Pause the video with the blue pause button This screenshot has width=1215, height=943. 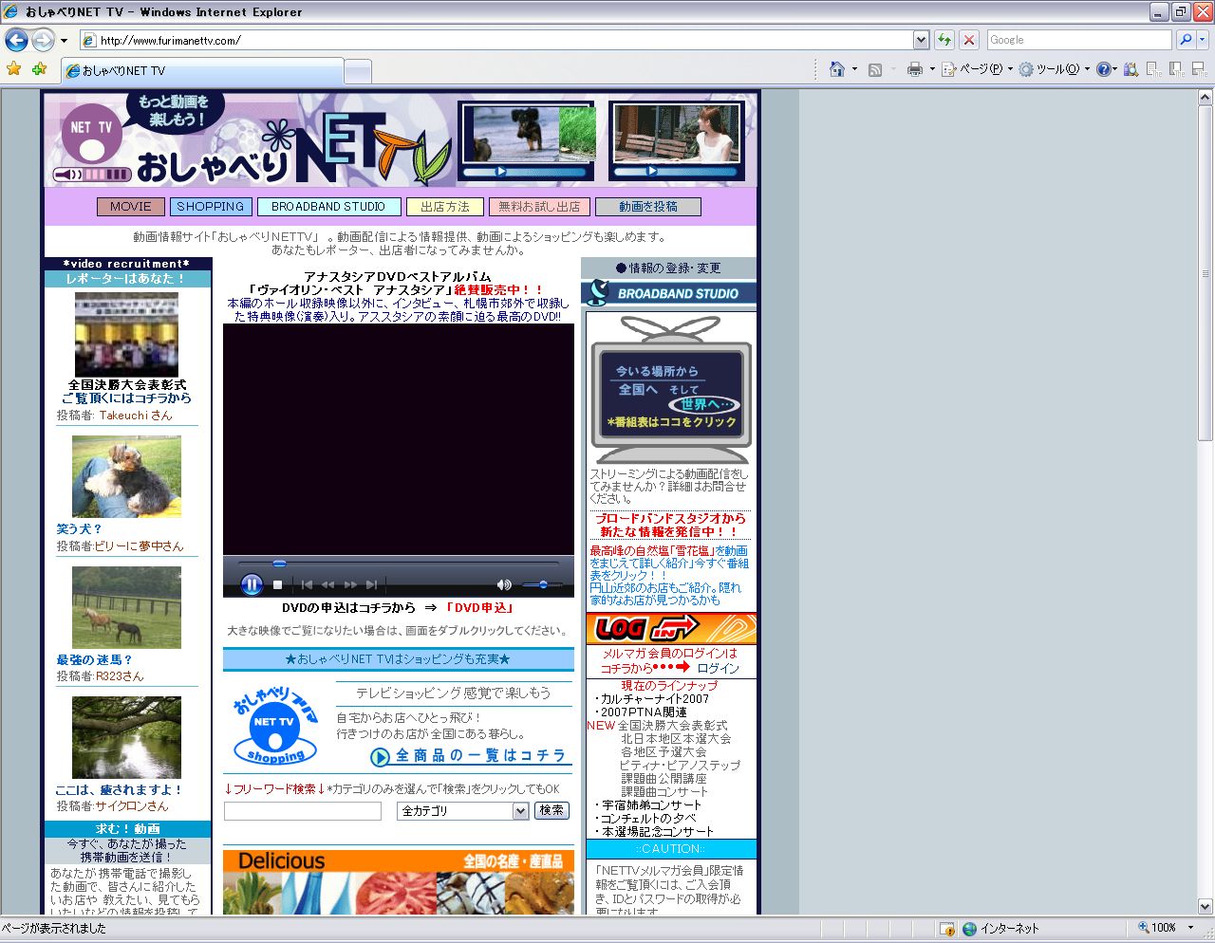pyautogui.click(x=252, y=584)
